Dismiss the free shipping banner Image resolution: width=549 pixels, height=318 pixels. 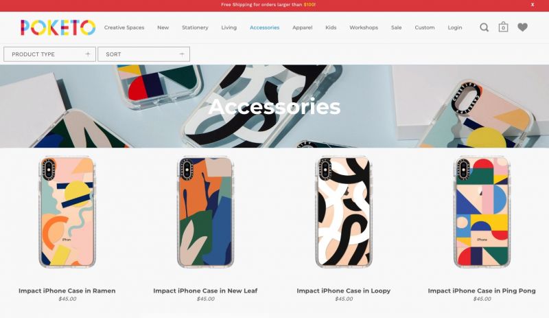coord(533,5)
